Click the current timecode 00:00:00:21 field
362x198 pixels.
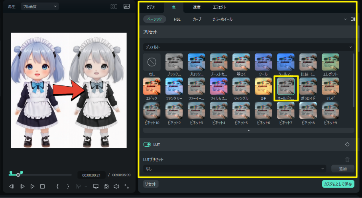(x=91, y=175)
